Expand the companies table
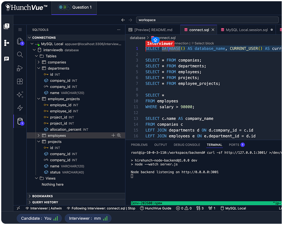The image size is (283, 225). point(38,62)
